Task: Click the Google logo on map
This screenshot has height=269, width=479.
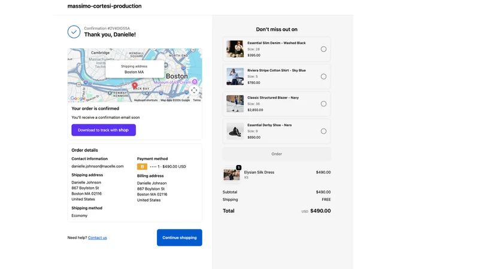Action: click(78, 98)
